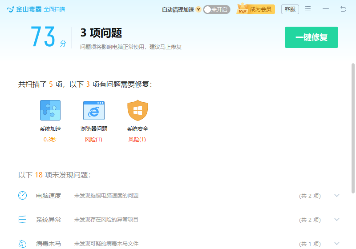This screenshot has width=356, height=249.
Task: Click the 一键修复 button
Action: (311, 37)
